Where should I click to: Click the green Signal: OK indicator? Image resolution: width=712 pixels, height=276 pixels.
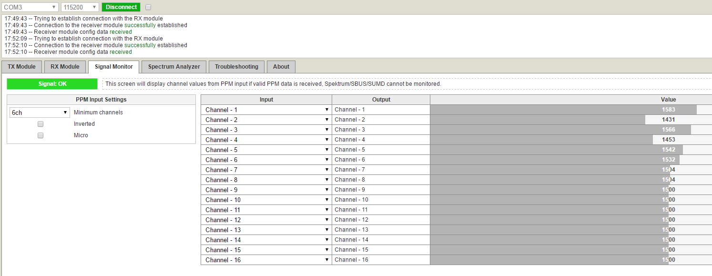point(52,84)
